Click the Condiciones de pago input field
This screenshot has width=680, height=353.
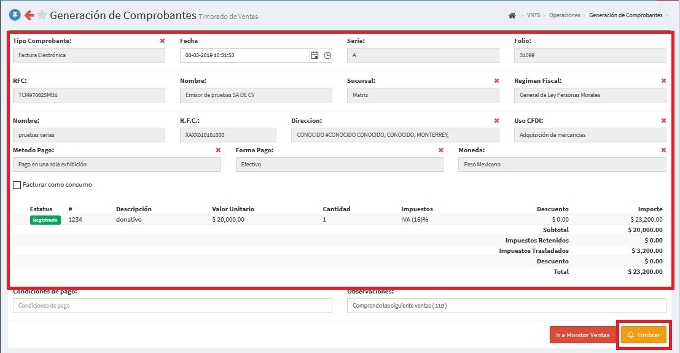tap(172, 306)
